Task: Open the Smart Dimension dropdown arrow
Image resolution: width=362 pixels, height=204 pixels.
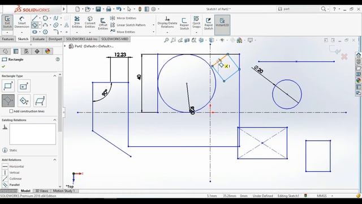Action: (x=21, y=32)
